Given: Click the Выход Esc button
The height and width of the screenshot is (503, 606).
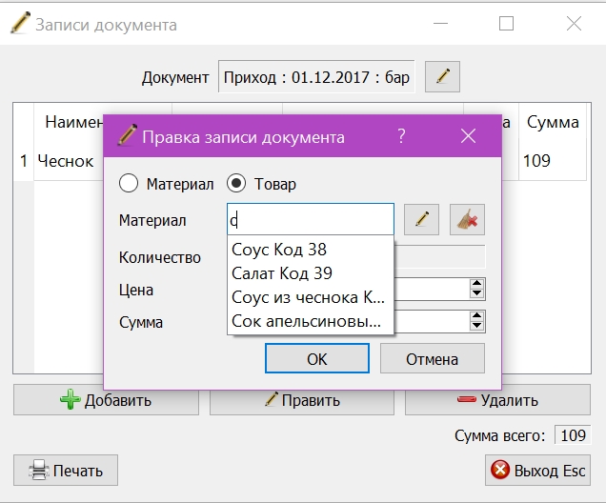Looking at the screenshot, I should (537, 471).
